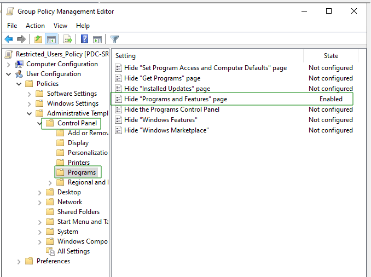Select Hide "Windows Marketplace" setting
Screen dimensions: 371x277
pyautogui.click(x=166, y=130)
